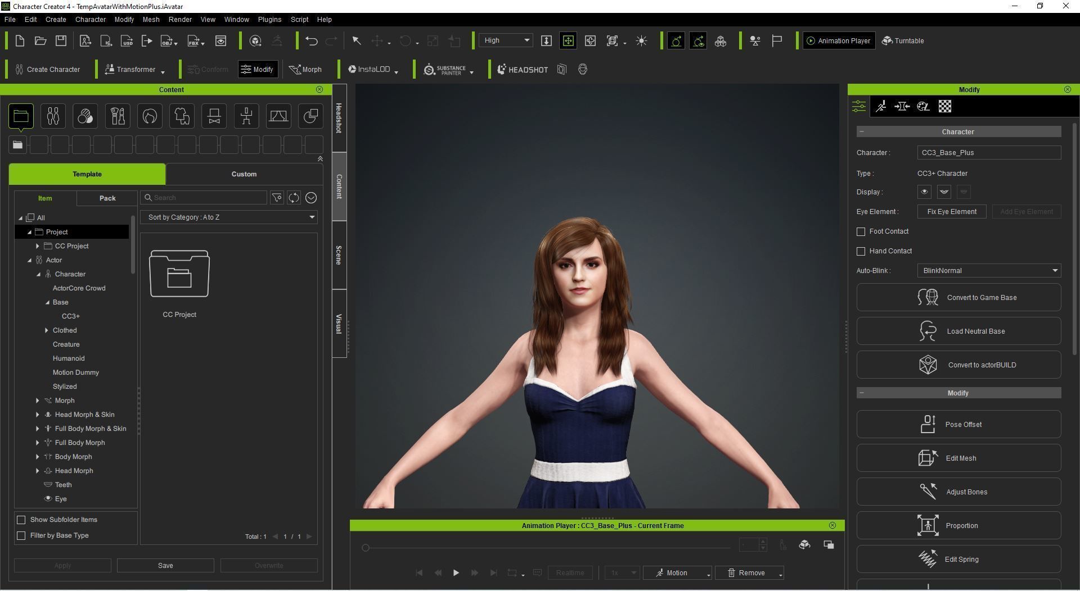Refresh the content list icon
This screenshot has height=591, width=1080.
point(294,198)
